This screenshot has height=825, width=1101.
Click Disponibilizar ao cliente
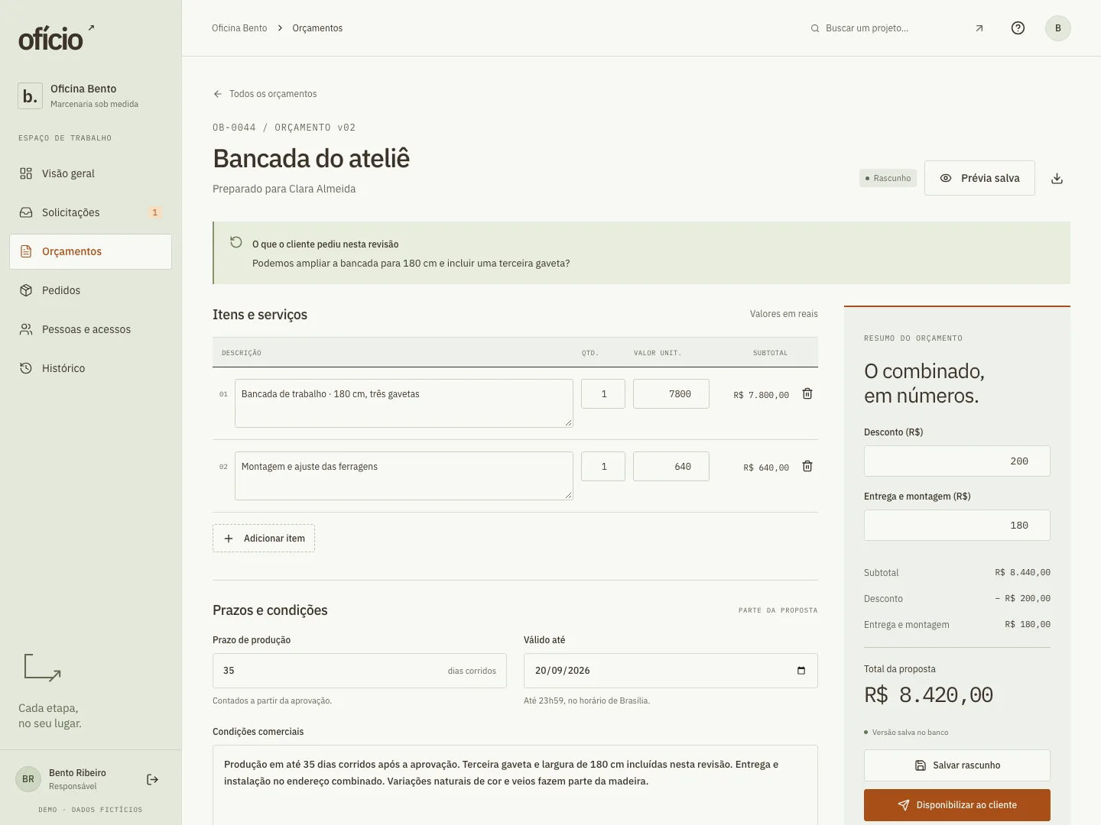[957, 805]
